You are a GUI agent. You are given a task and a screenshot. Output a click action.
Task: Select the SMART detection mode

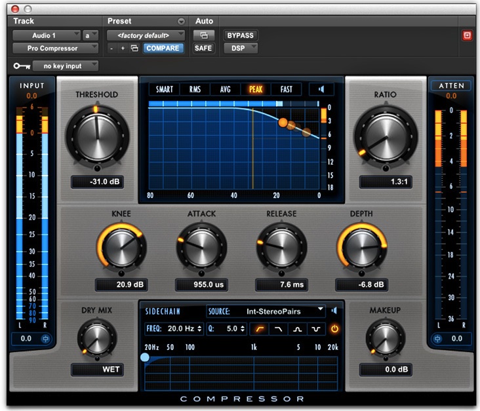(165, 89)
